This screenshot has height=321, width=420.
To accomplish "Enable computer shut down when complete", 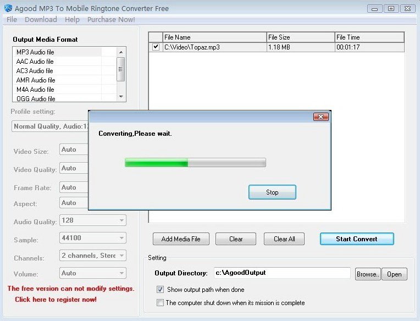I will click(x=160, y=303).
